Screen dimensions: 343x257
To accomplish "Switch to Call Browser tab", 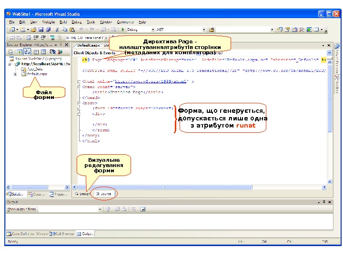I will click(62, 234).
